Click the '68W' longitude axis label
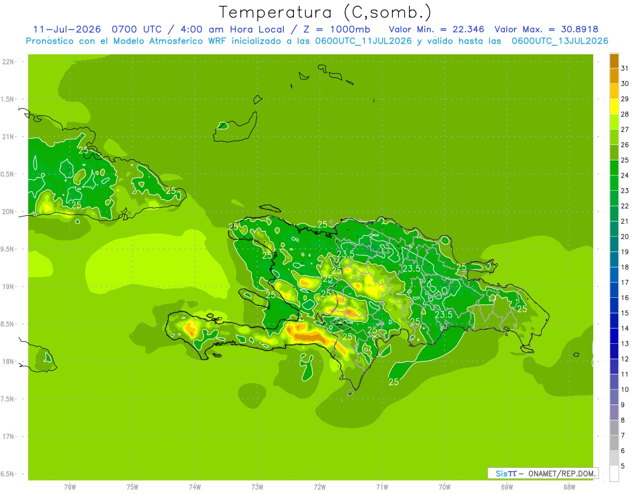Screen dimensions: 639x494 coord(569,487)
